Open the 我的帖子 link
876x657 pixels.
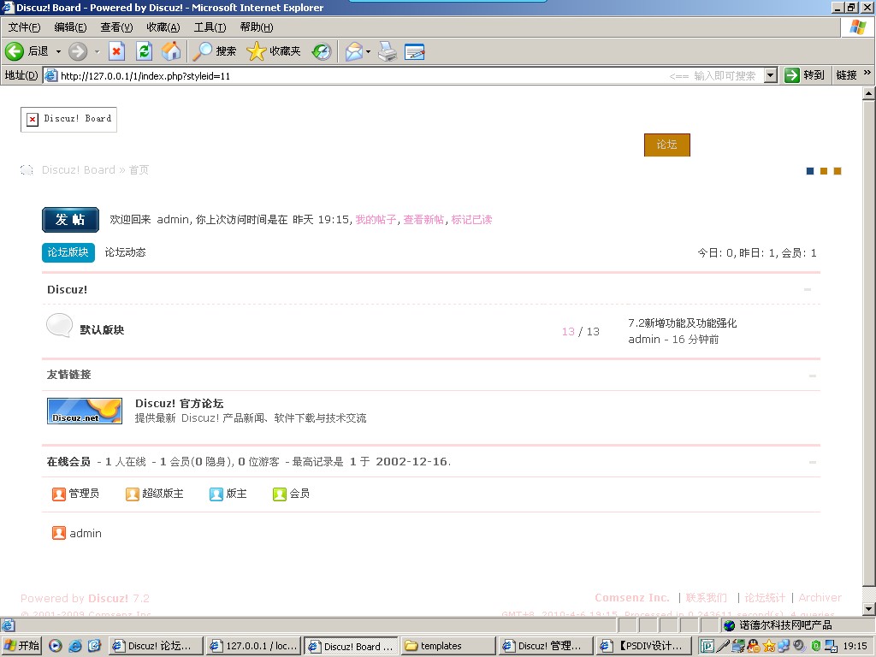(x=376, y=220)
